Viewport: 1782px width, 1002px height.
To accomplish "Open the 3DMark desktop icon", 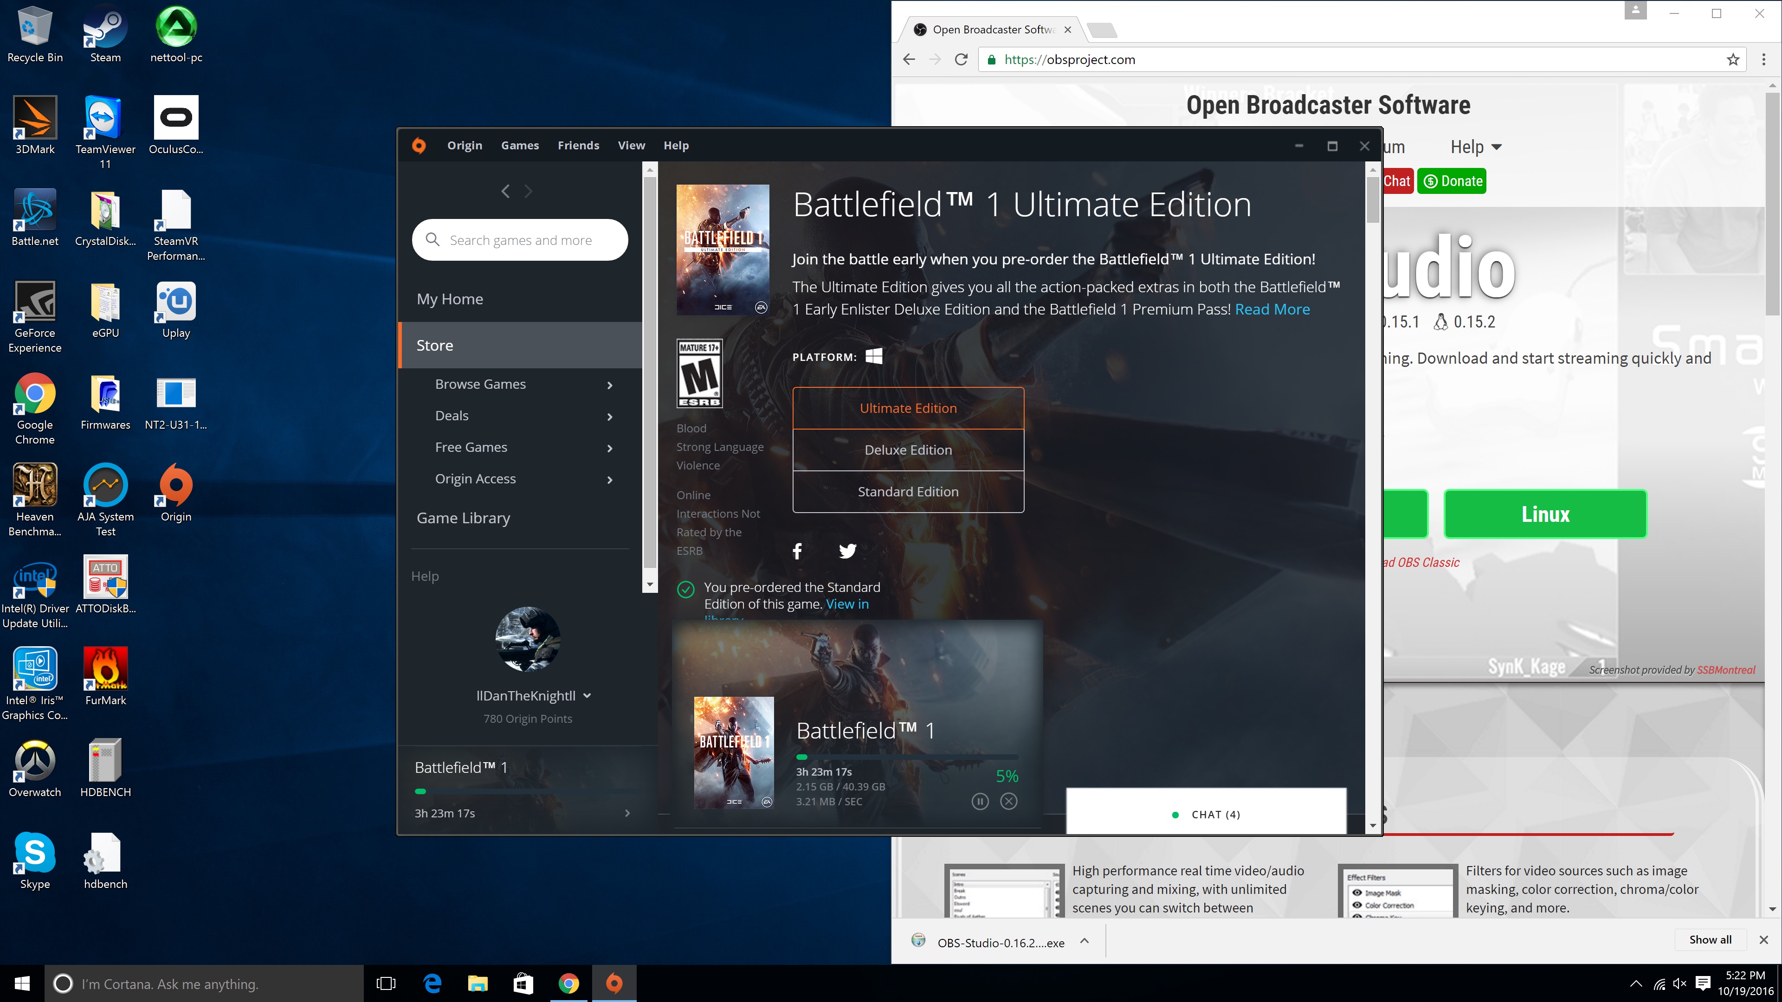I will click(35, 126).
